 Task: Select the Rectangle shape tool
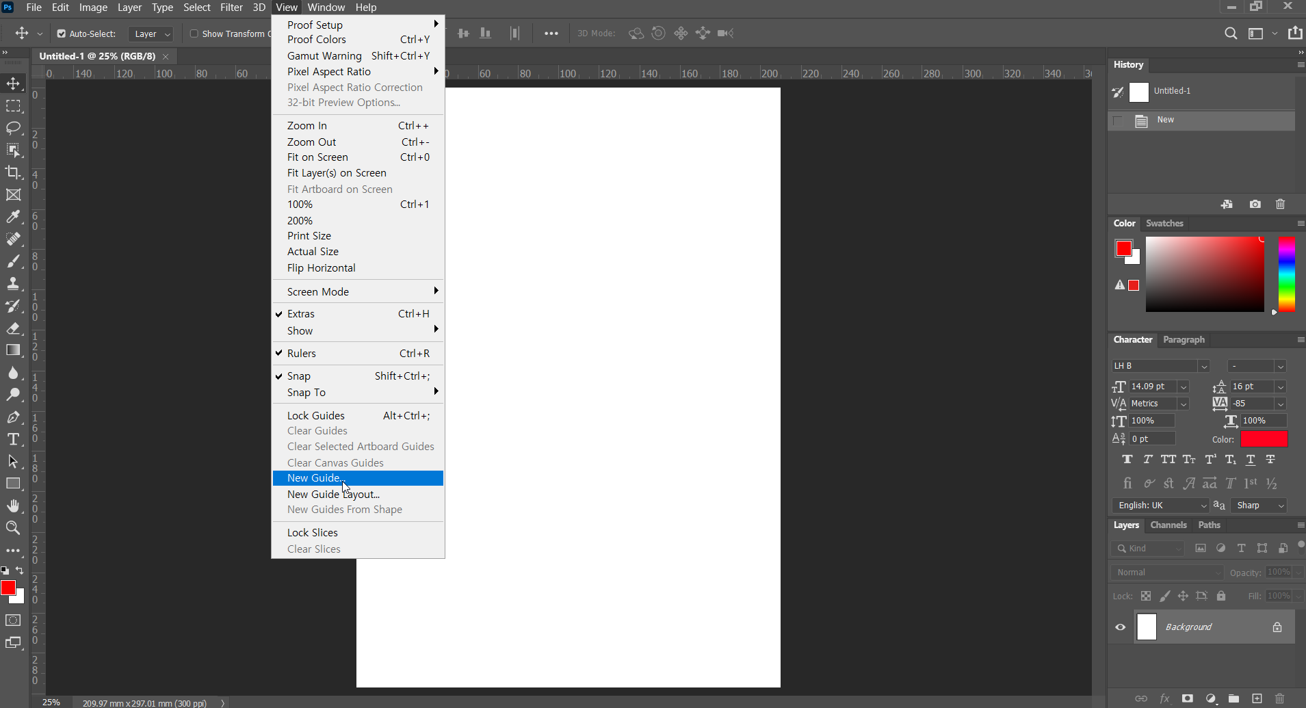coord(13,483)
